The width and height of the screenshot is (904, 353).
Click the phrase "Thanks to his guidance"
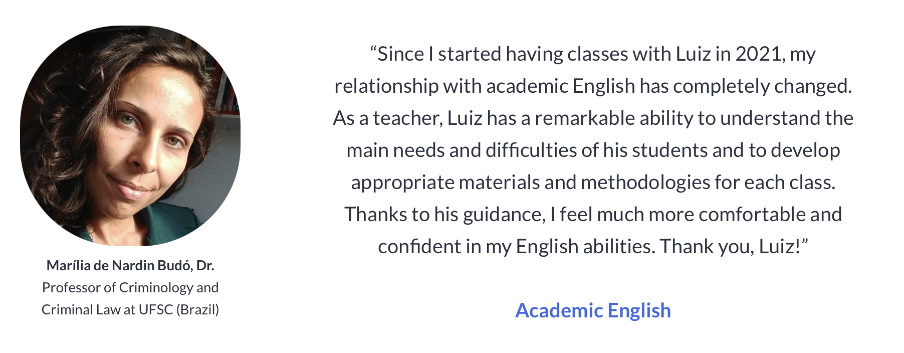point(444,215)
